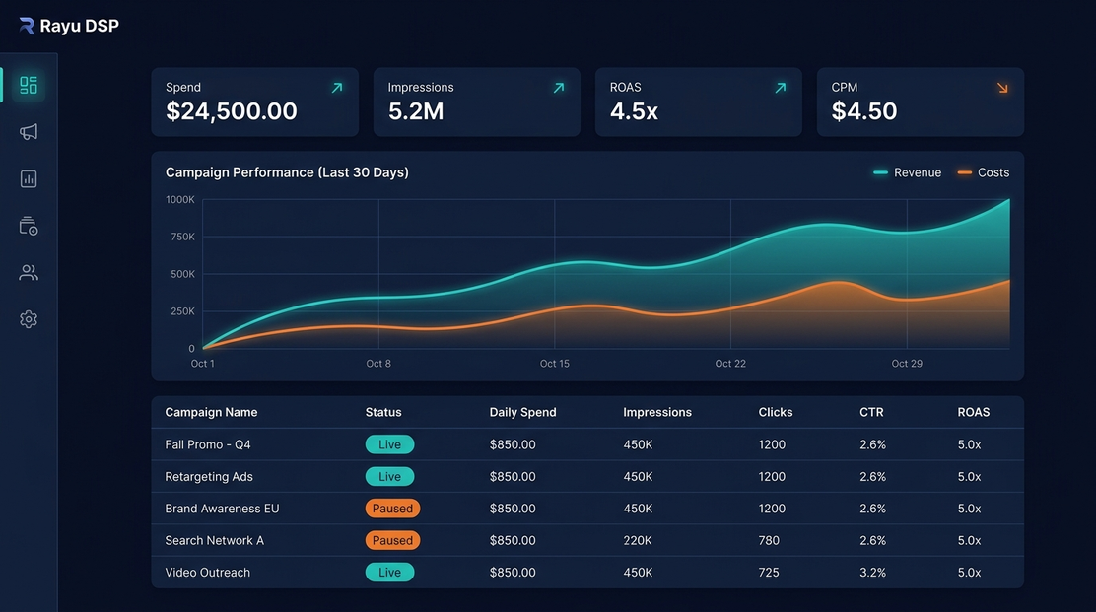Click the 750K y-axis label
Screen dimensions: 1096x612
click(x=183, y=237)
